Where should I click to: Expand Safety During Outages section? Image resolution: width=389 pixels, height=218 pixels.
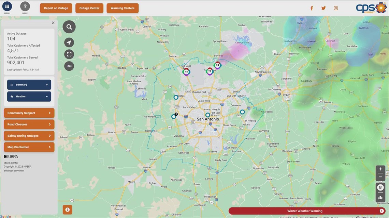point(29,136)
